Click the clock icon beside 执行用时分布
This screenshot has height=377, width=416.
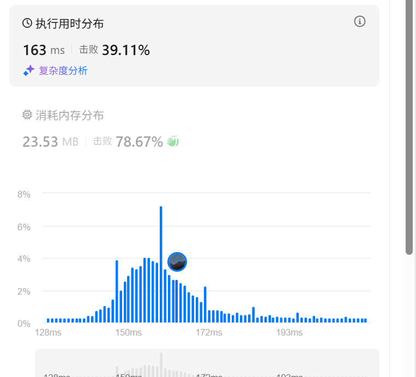click(27, 23)
